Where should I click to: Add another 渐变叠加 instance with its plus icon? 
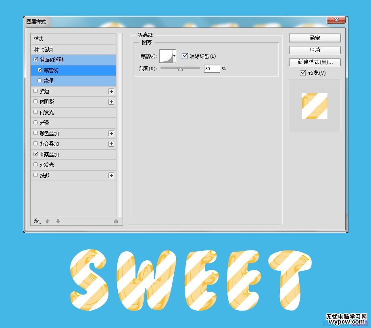(x=111, y=143)
